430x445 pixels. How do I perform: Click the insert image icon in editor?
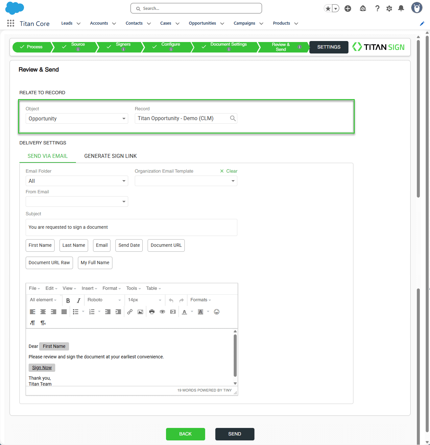(x=140, y=312)
